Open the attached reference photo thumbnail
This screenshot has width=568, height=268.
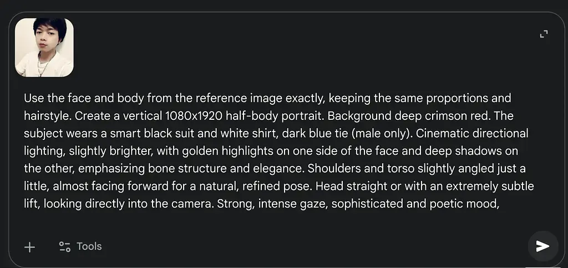pos(44,47)
